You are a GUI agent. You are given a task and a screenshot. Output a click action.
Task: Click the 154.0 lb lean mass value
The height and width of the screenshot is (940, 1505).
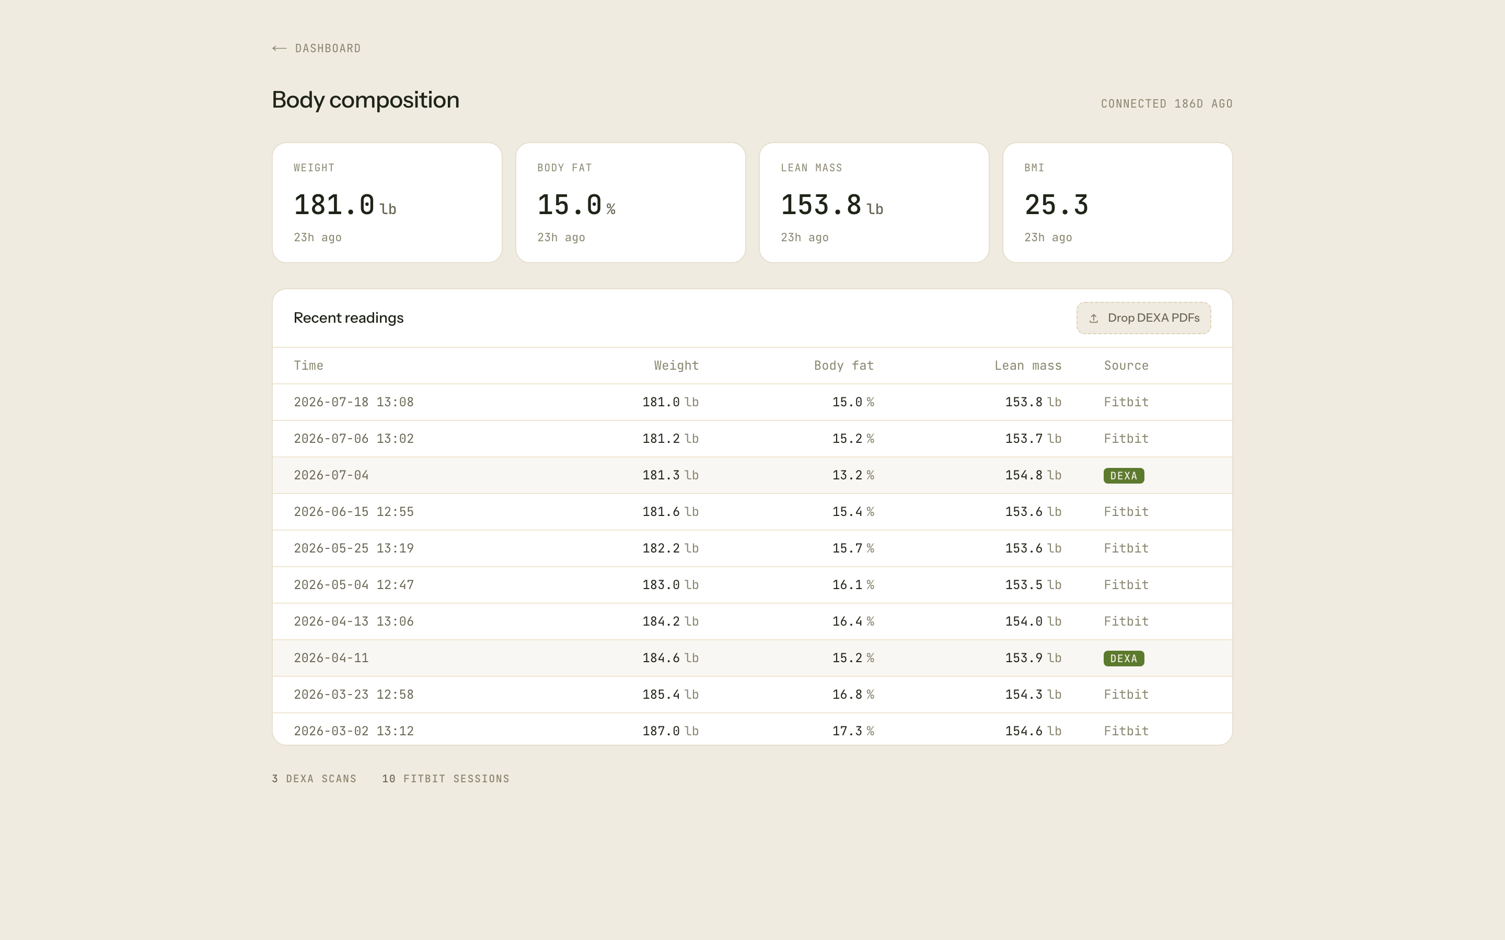[1033, 621]
